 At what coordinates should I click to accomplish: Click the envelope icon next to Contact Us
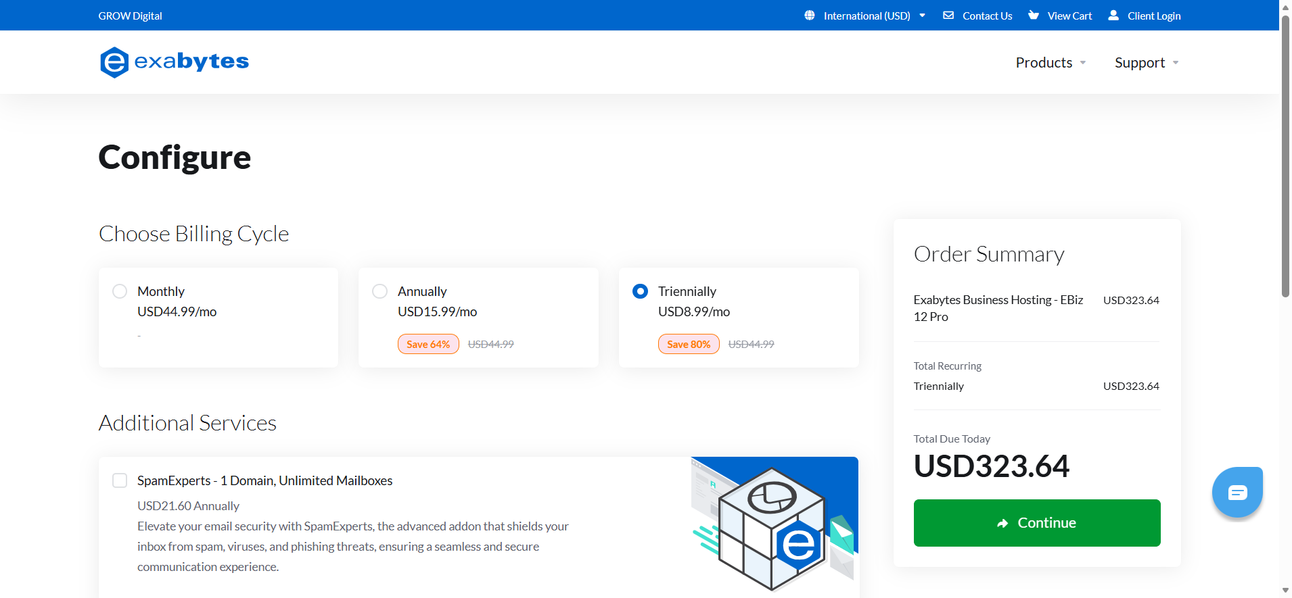point(948,16)
